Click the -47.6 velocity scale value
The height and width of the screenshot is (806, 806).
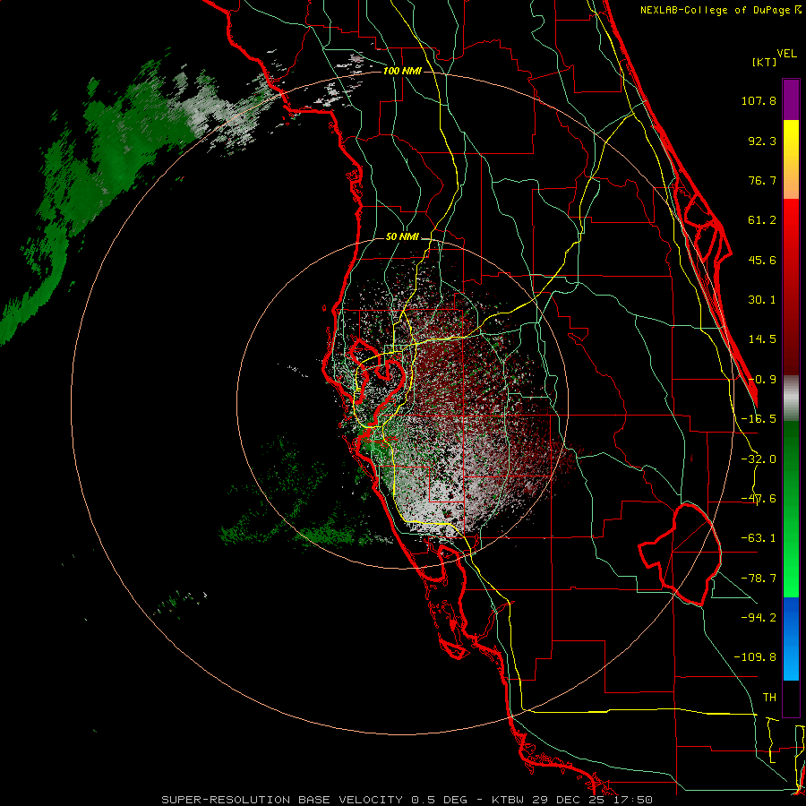click(x=759, y=499)
